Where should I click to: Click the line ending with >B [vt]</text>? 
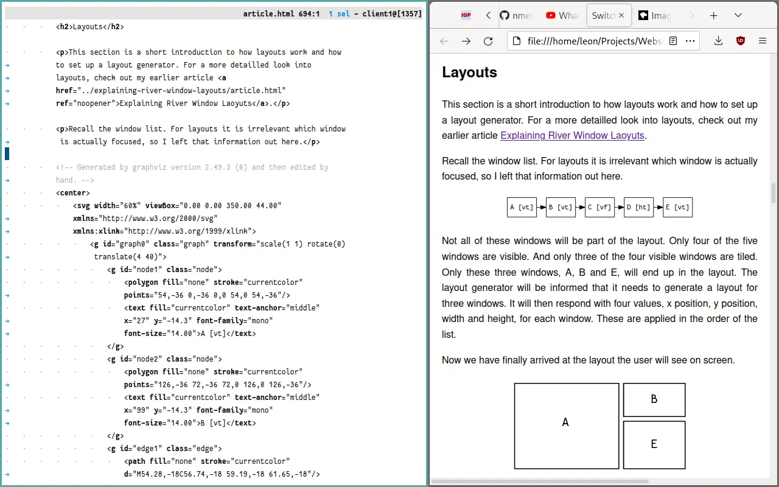tap(190, 423)
